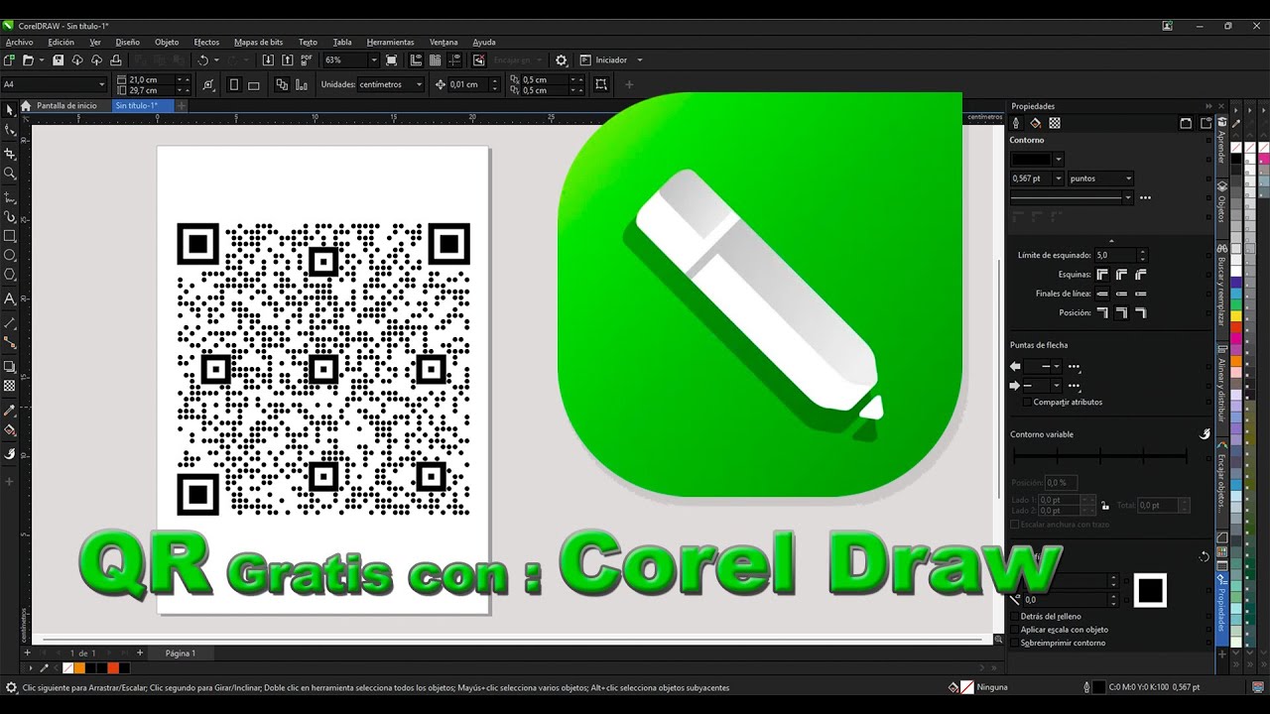The image size is (1270, 714).
Task: Choose the first Esquinas mitered corner option
Action: click(x=1102, y=275)
